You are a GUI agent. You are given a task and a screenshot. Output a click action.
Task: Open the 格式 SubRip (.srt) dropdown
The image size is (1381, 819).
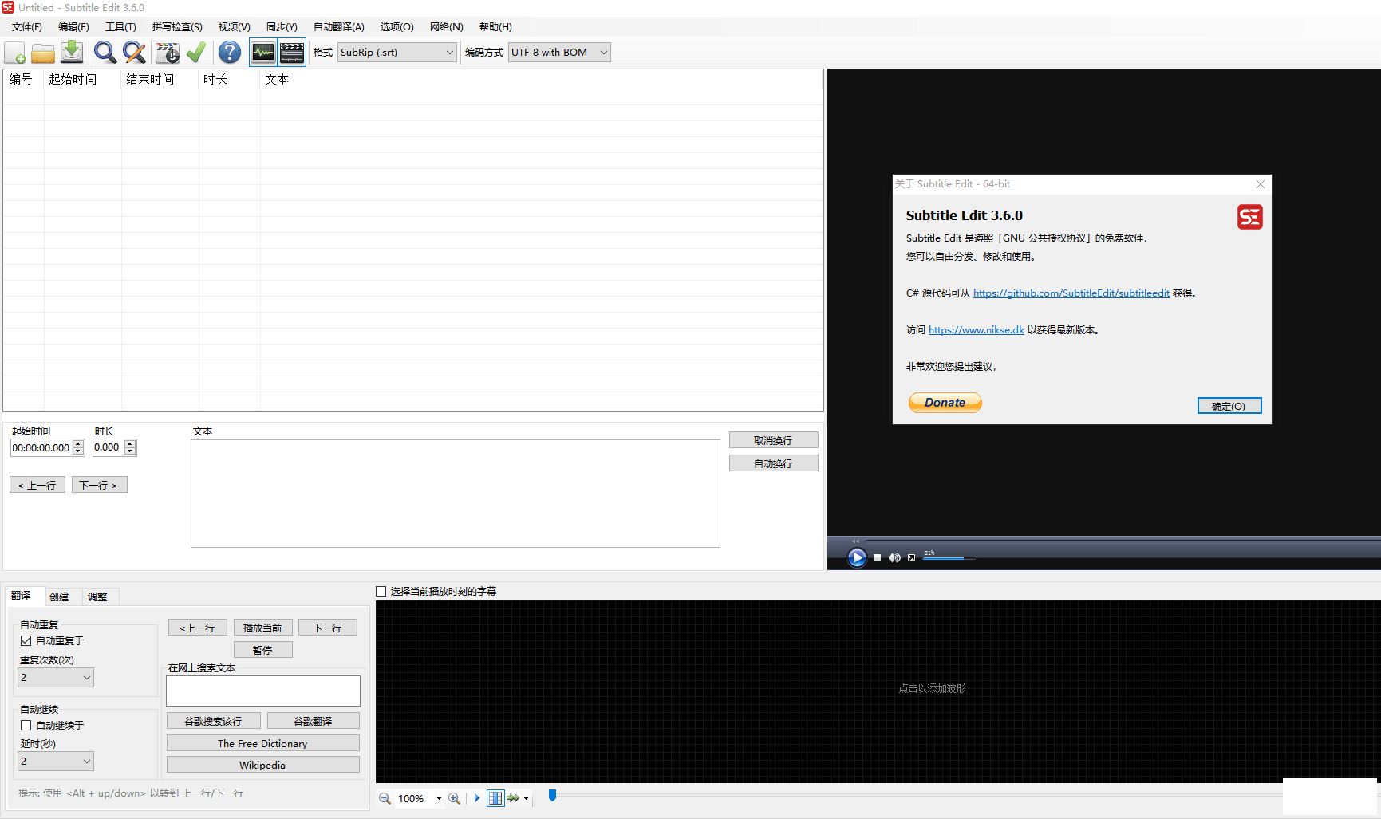[x=397, y=53]
